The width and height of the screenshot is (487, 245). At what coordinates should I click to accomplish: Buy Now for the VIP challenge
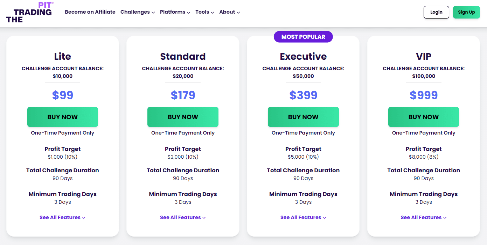(x=423, y=117)
